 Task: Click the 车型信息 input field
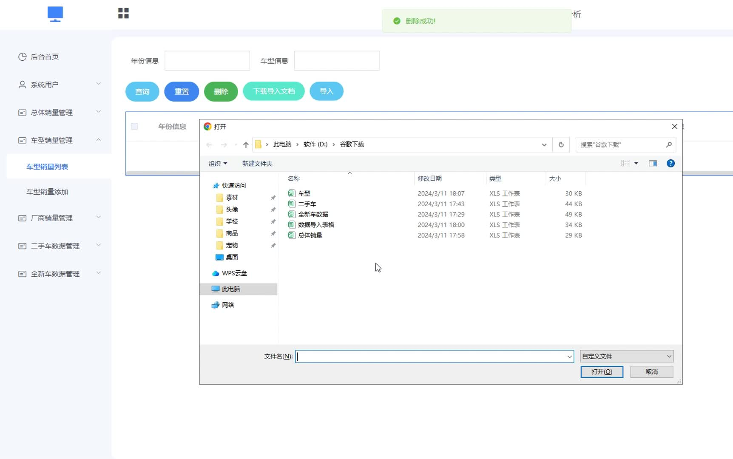pos(337,61)
